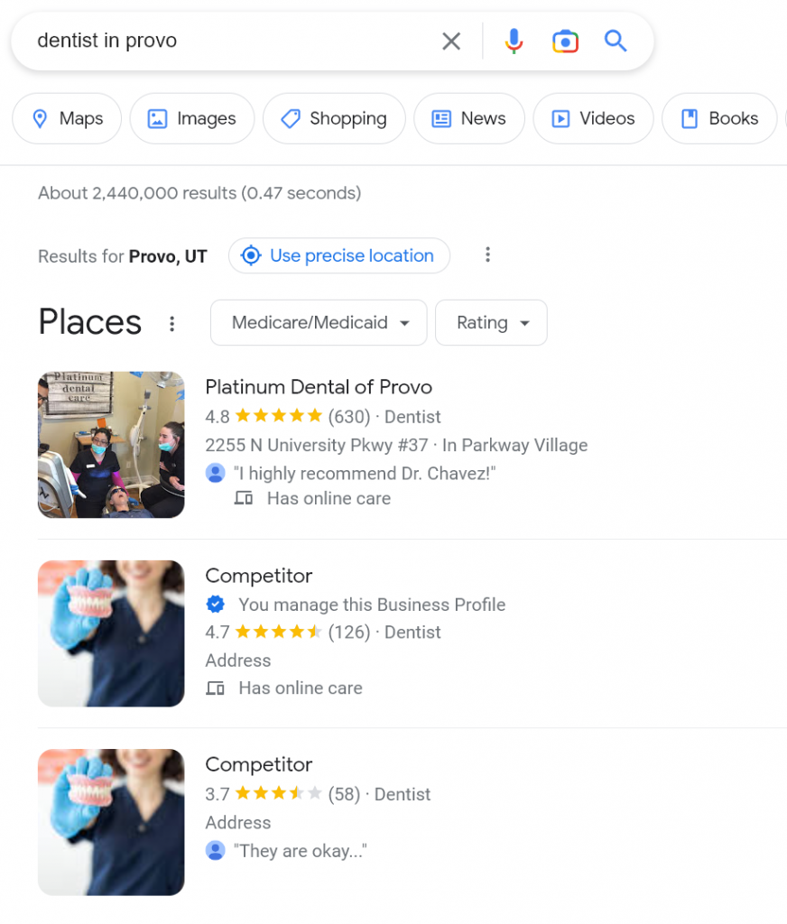Switch to the Images tab
This screenshot has height=924, width=787.
pyautogui.click(x=191, y=118)
